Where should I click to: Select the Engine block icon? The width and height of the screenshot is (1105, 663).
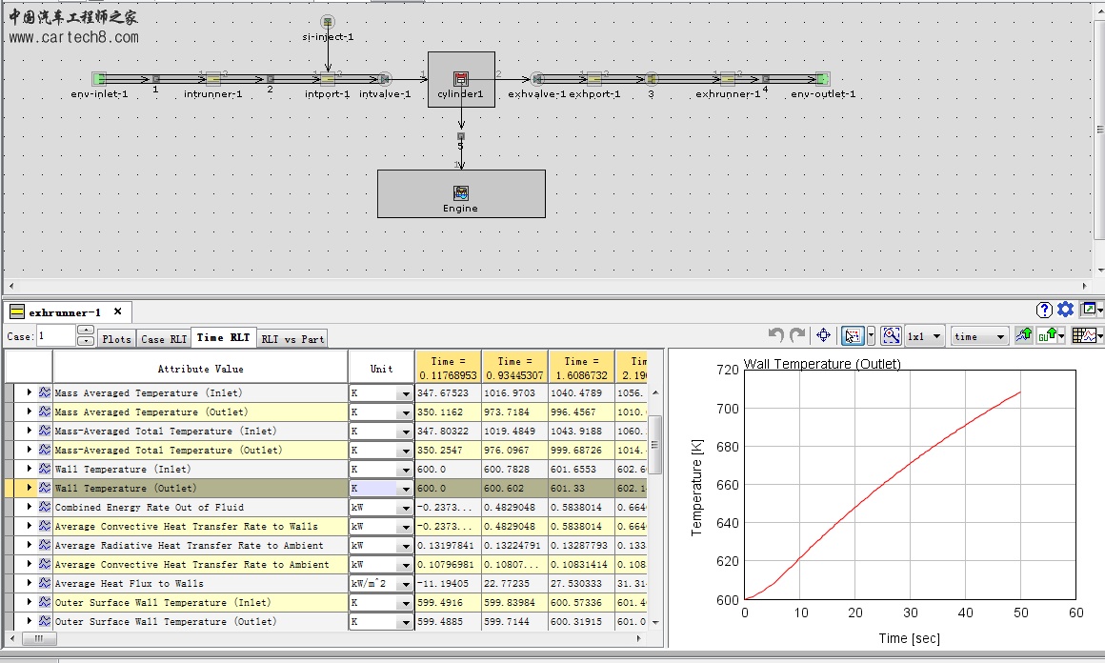click(461, 193)
